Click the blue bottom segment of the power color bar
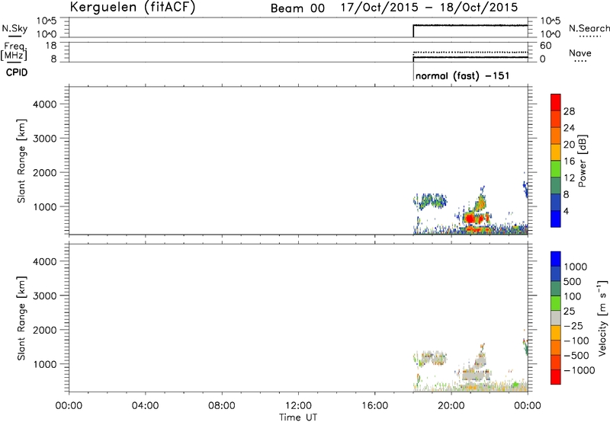Image resolution: width=610 pixels, height=422 pixels. tap(556, 219)
